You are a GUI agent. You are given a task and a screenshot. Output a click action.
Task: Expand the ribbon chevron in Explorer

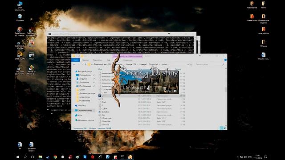(x=222, y=60)
